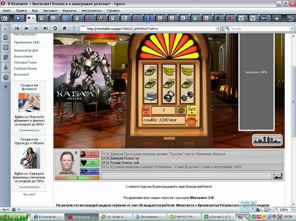Click the Windows 'пуск' Start button
Image resolution: width=296 pixels, height=221 pixels.
pos(14,217)
